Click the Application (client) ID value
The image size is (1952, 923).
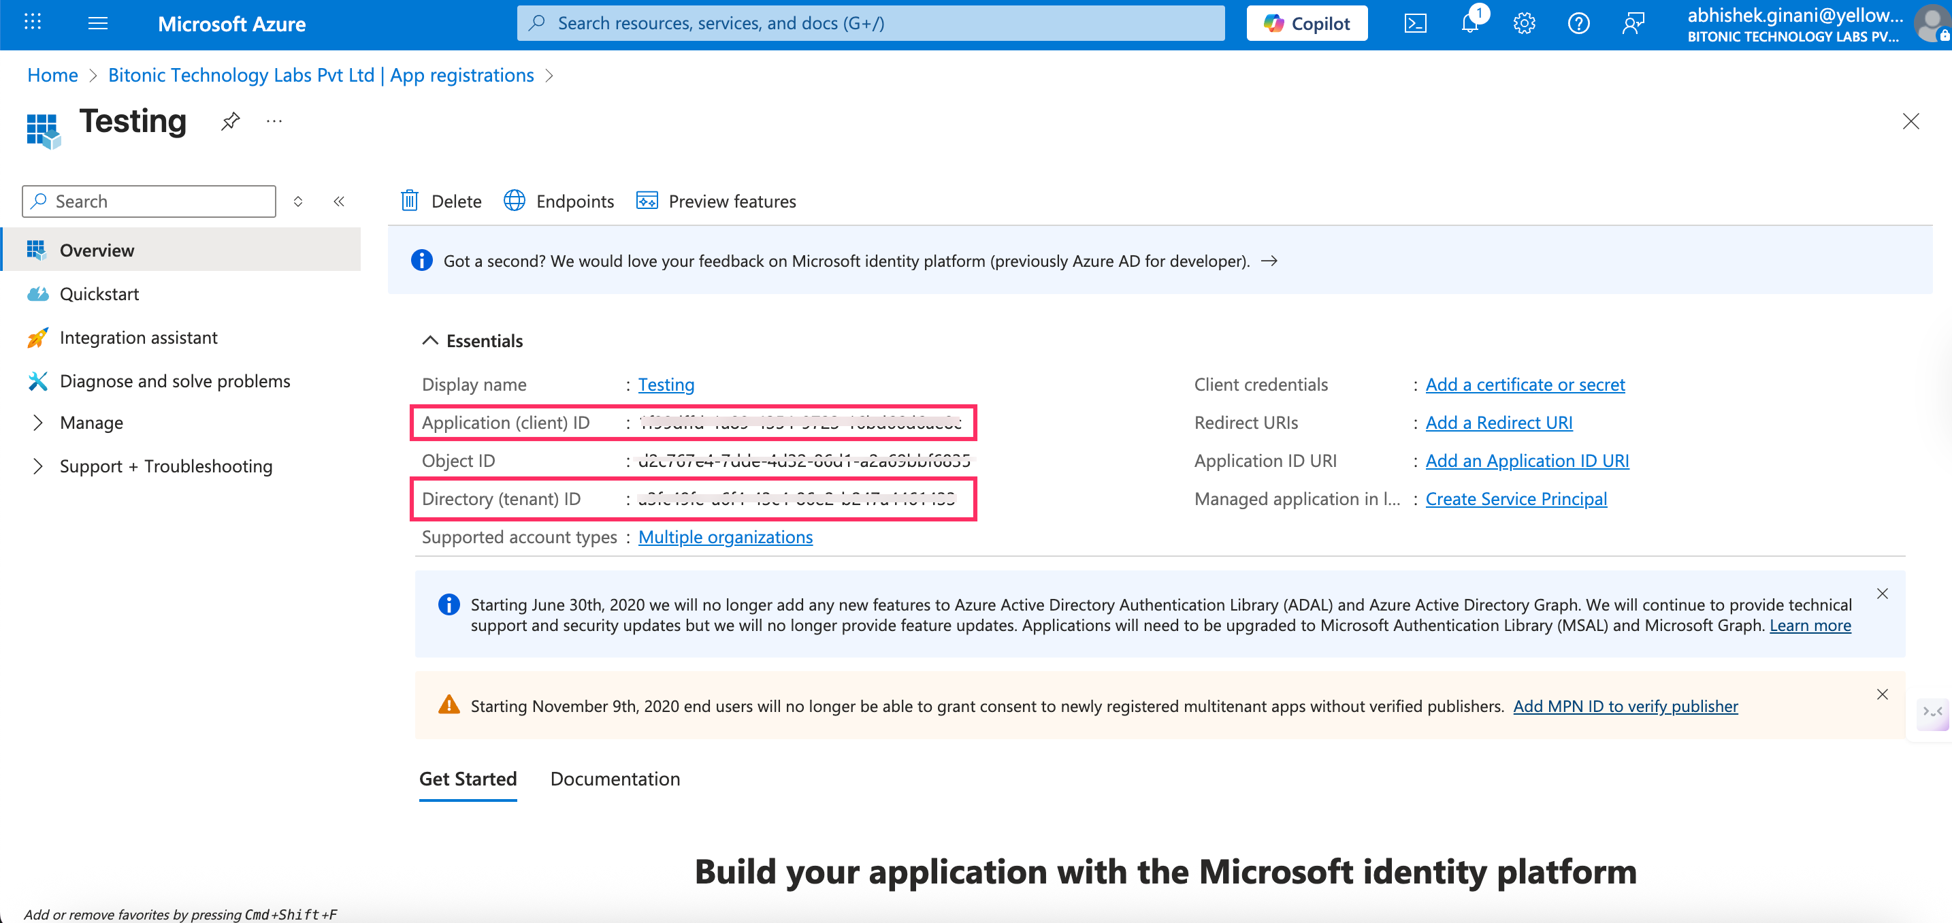802,423
